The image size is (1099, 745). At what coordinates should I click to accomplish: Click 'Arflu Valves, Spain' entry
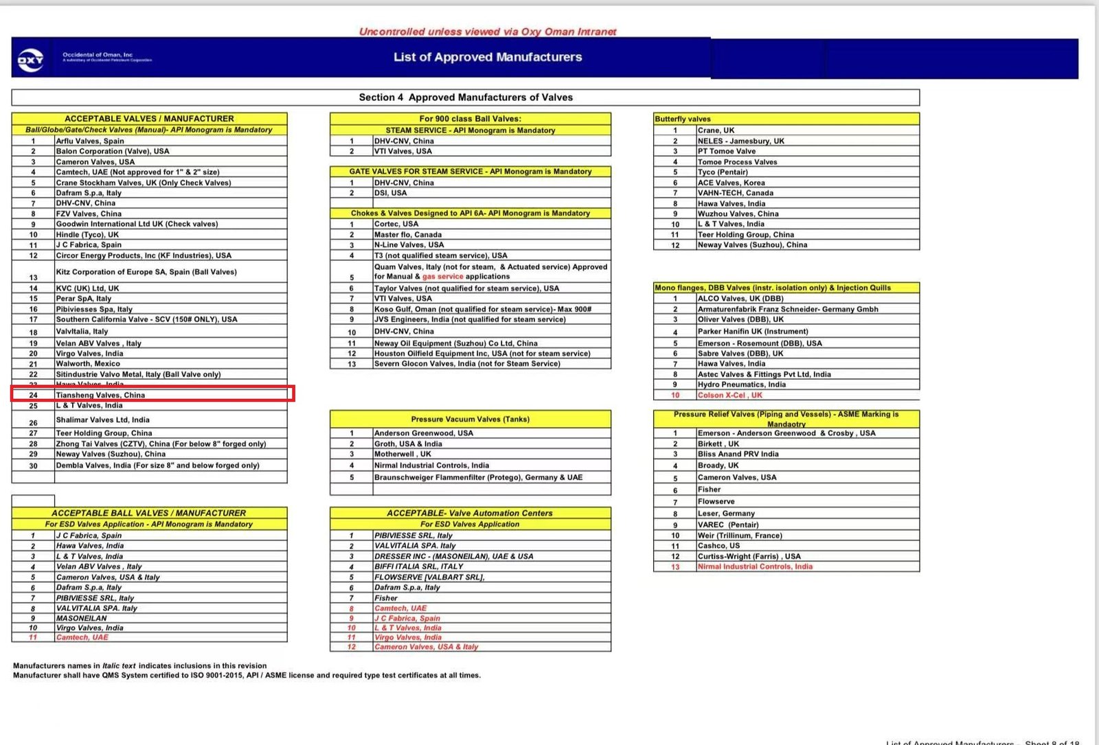pos(90,141)
